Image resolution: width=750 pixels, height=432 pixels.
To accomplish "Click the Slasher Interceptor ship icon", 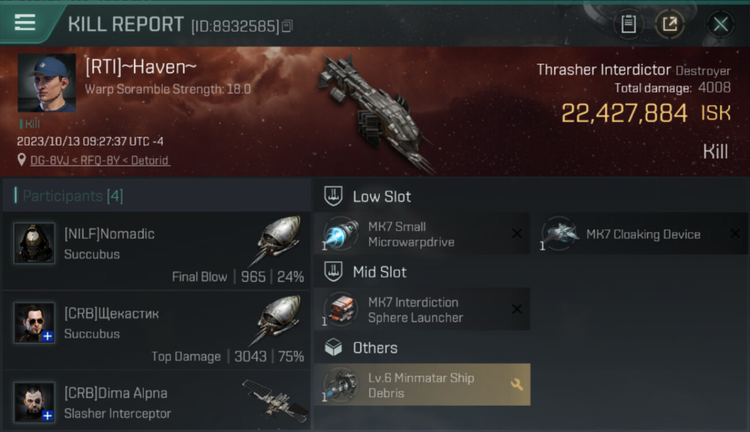I will (275, 400).
